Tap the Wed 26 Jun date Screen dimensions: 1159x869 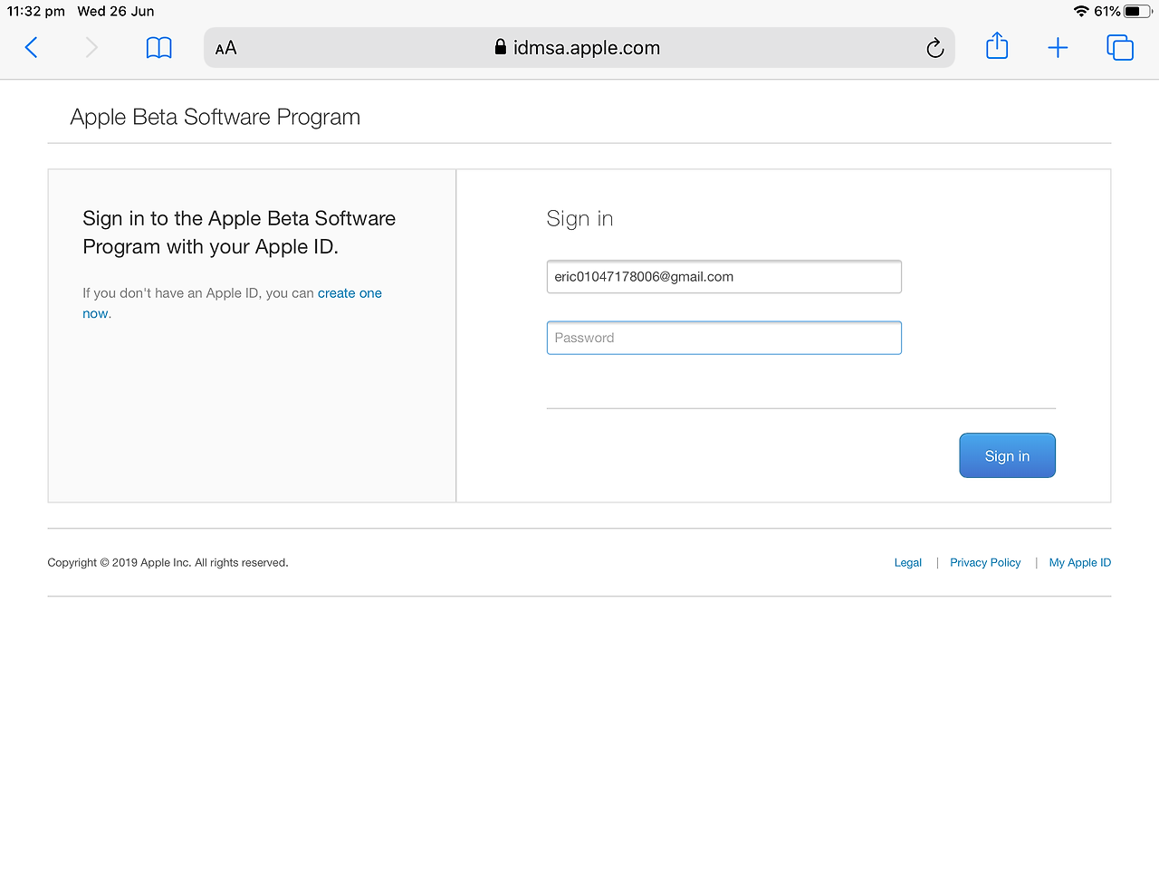click(116, 12)
